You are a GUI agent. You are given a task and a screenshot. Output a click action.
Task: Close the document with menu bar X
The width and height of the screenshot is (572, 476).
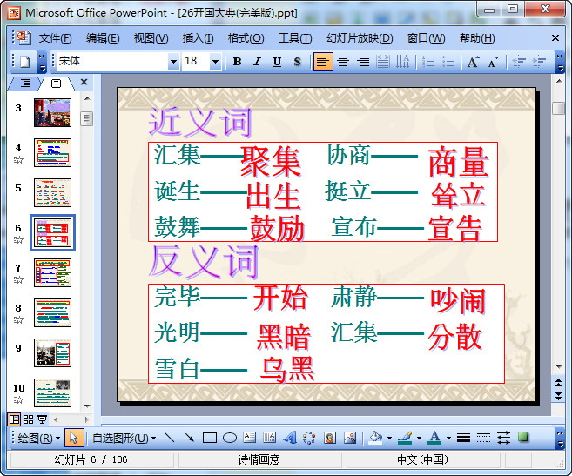click(x=555, y=38)
